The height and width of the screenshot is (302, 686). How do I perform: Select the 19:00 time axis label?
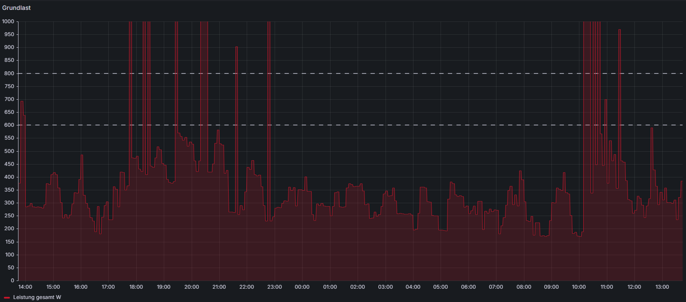[x=164, y=287]
